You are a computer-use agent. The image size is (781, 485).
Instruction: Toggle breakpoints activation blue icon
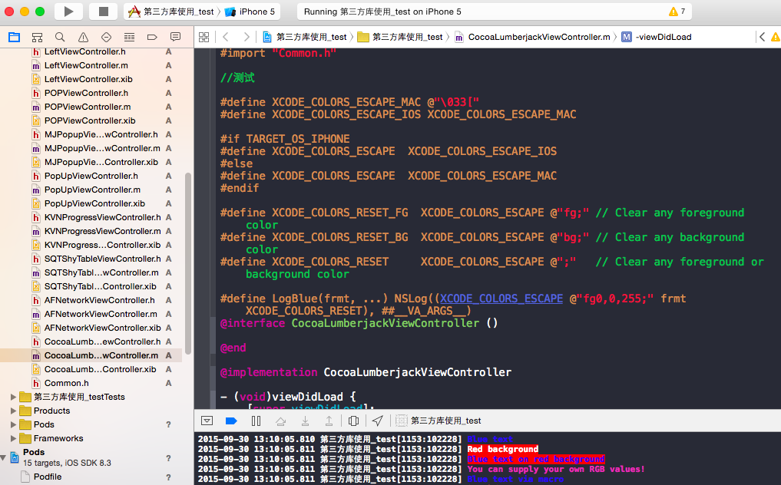231,421
